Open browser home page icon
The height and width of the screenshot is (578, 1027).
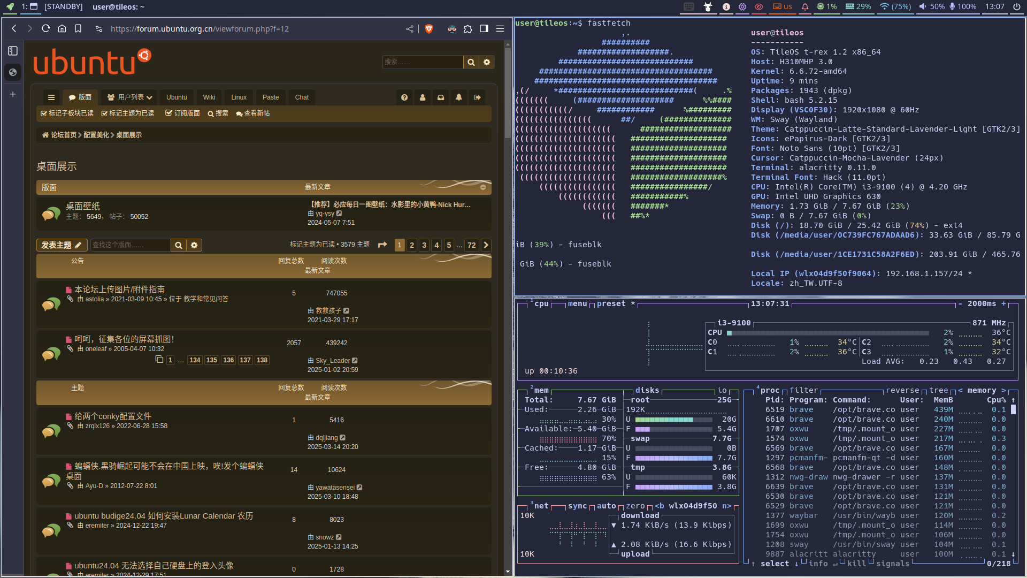pyautogui.click(x=62, y=29)
